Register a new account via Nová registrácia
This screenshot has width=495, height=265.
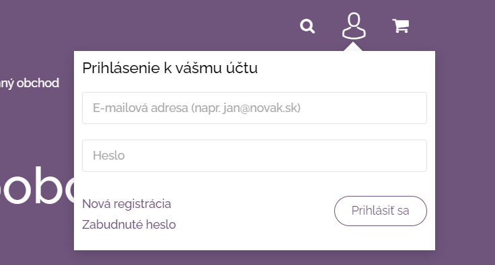point(126,204)
